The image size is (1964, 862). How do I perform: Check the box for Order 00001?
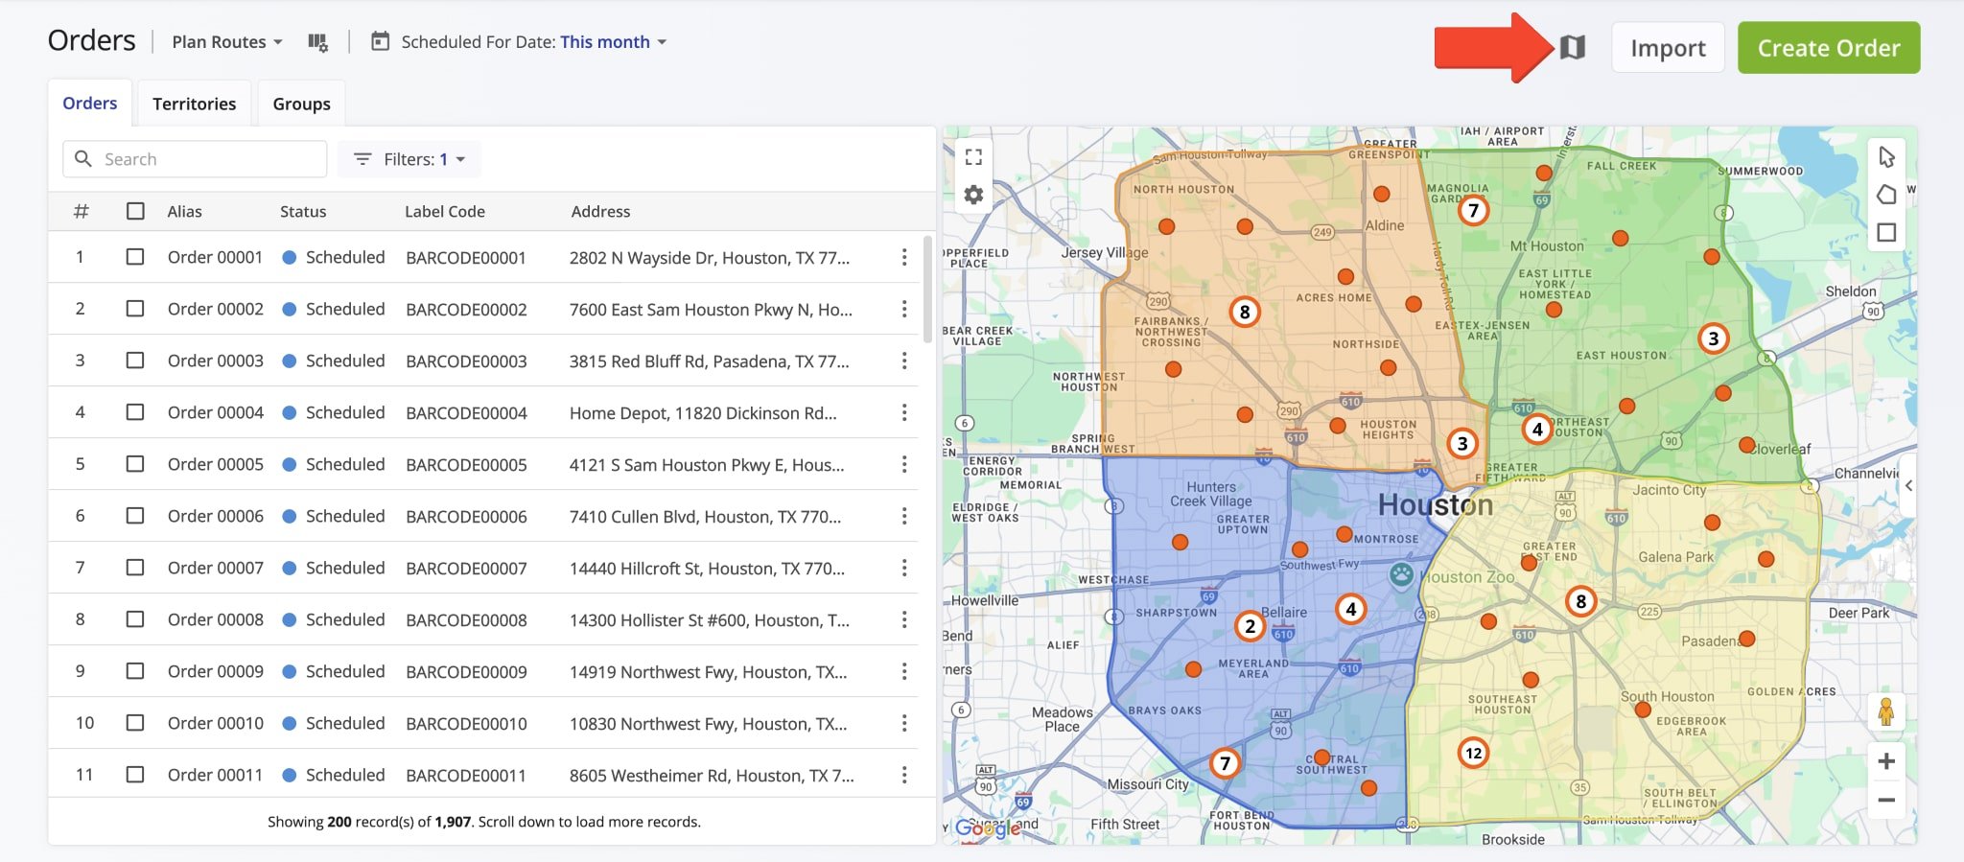pos(135,257)
